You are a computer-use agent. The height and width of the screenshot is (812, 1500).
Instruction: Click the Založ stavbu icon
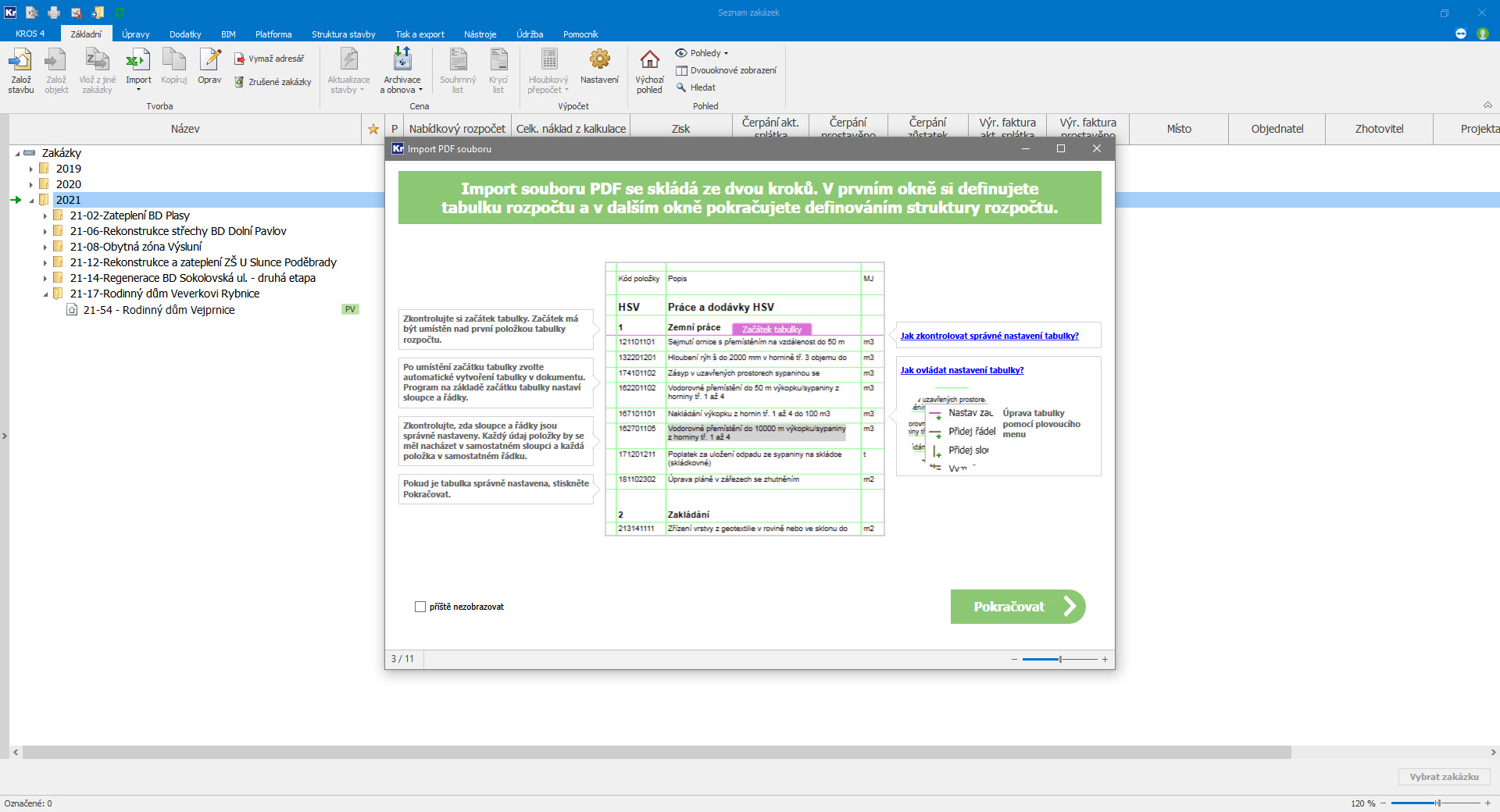coord(21,61)
